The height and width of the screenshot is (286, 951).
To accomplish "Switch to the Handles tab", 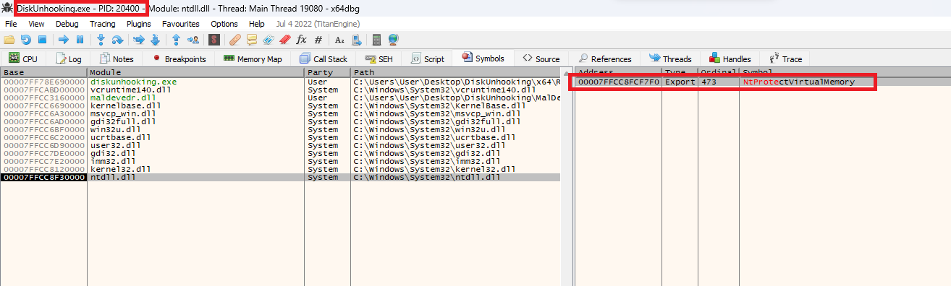I will pos(730,58).
